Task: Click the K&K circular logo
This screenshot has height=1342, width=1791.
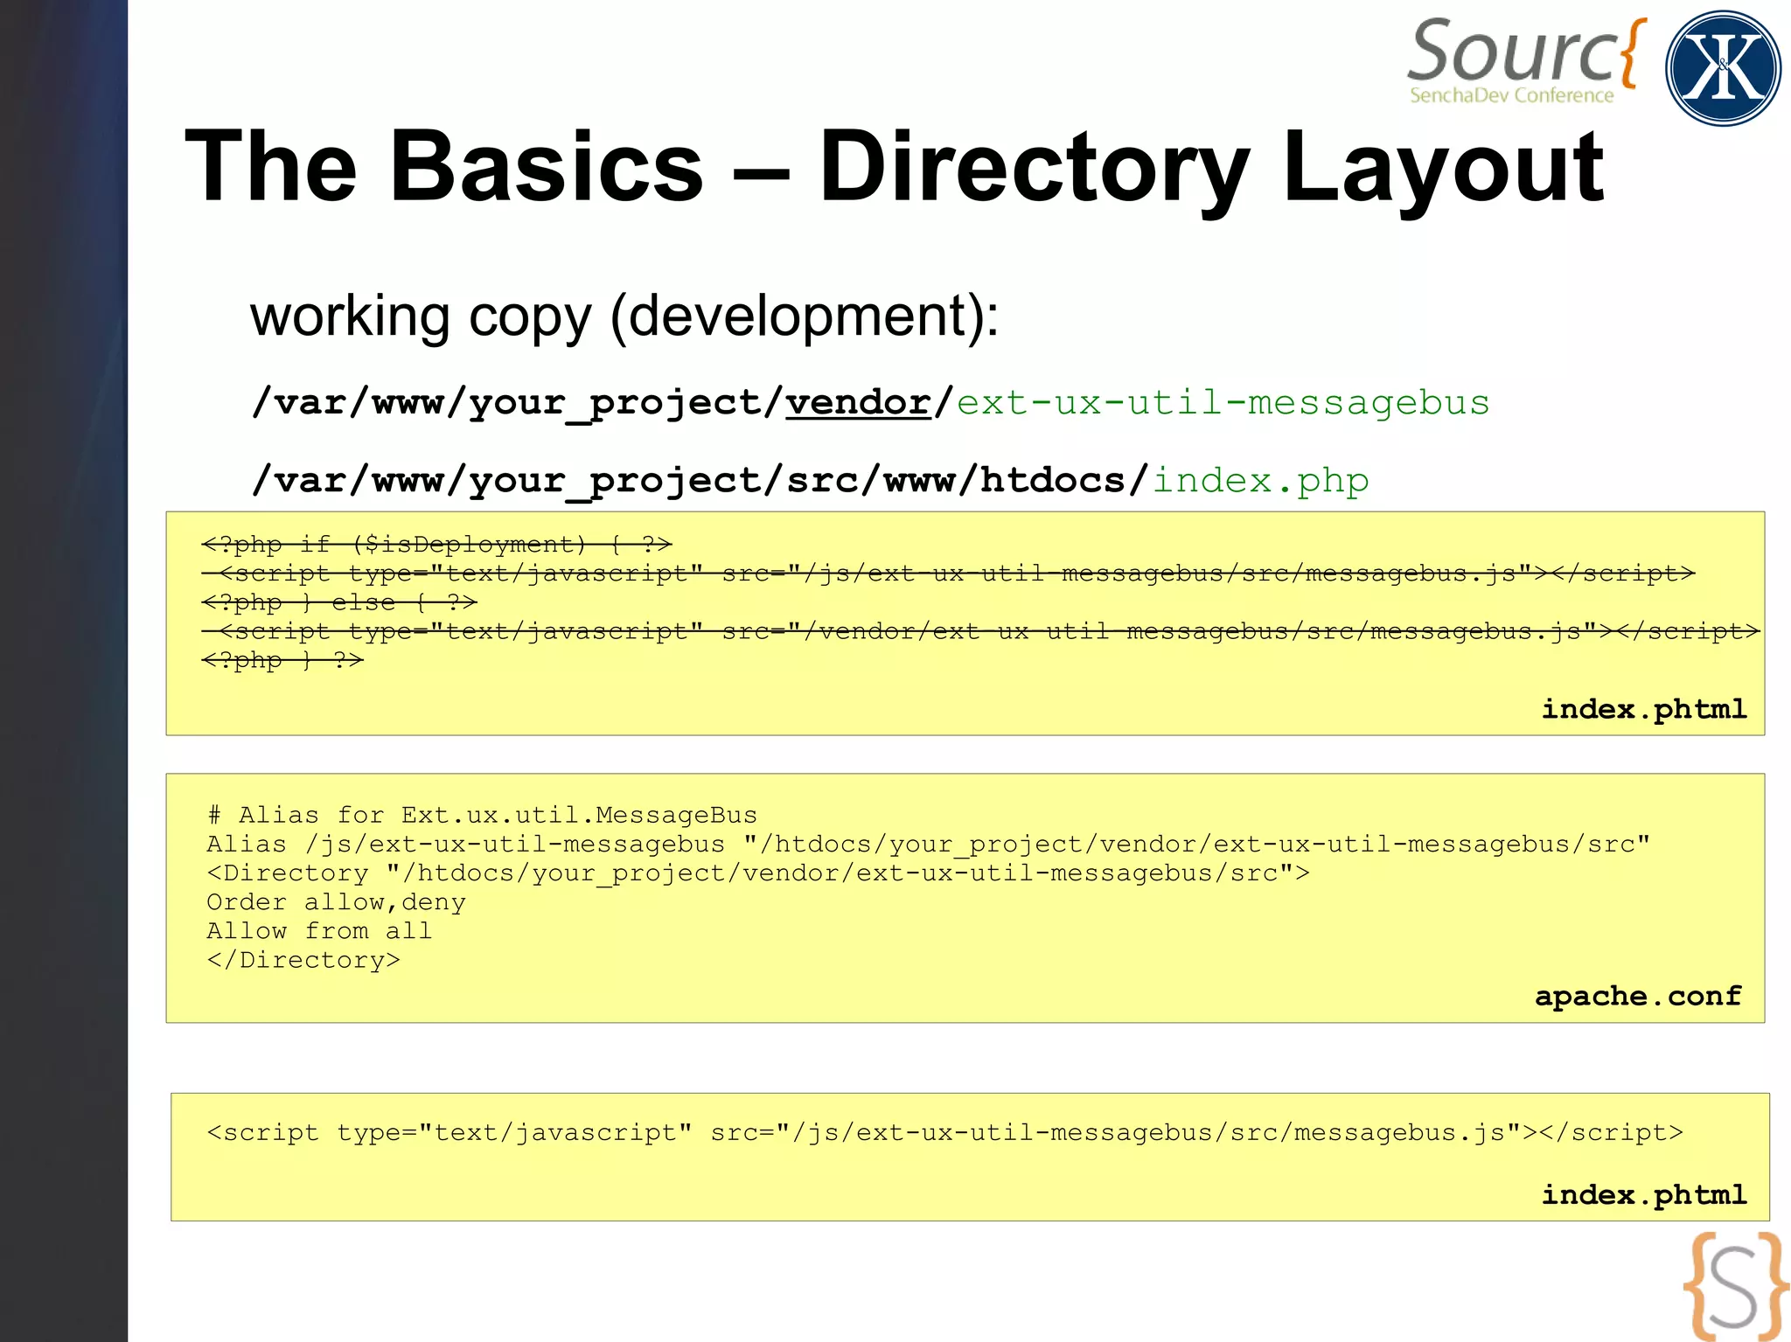Action: (1722, 68)
